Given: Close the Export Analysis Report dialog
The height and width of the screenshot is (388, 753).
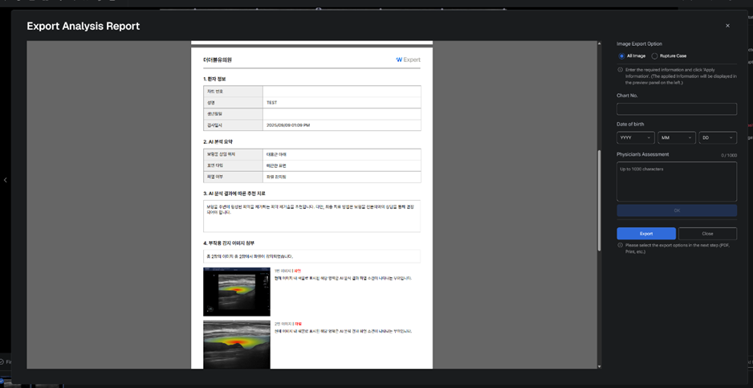Looking at the screenshot, I should coord(727,26).
